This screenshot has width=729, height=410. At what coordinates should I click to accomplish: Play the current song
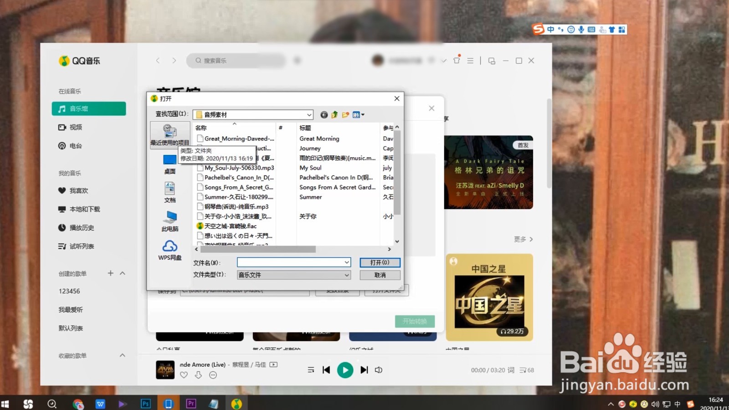(x=345, y=370)
